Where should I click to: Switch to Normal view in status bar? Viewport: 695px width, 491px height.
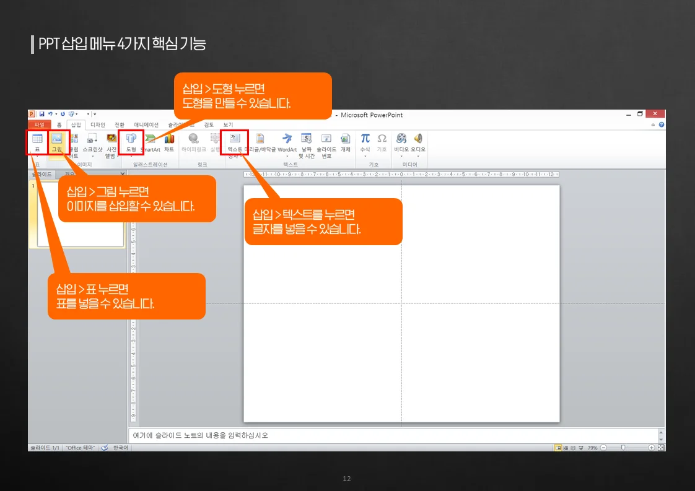coord(558,448)
